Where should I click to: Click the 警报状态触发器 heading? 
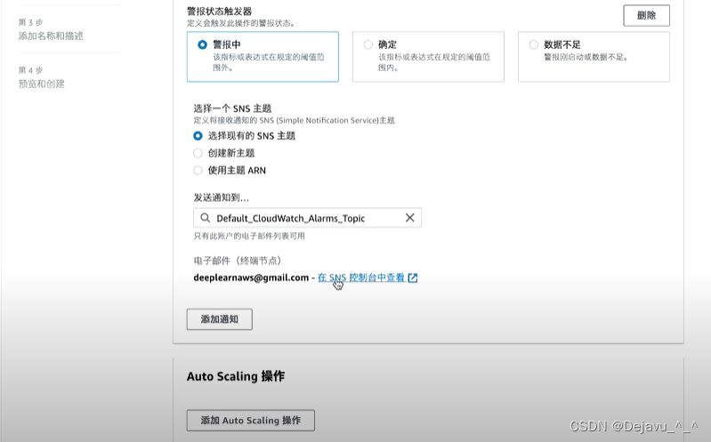tap(220, 12)
